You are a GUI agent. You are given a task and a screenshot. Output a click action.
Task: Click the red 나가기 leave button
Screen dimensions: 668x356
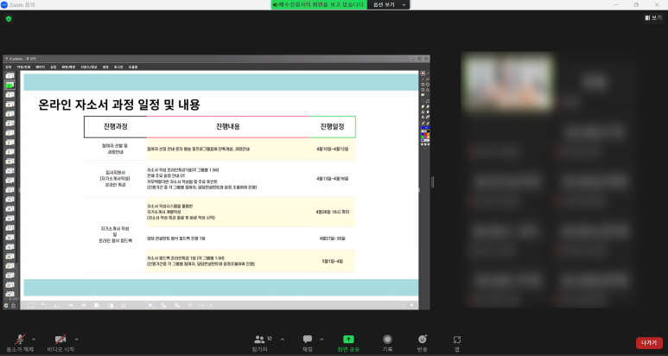coord(648,343)
